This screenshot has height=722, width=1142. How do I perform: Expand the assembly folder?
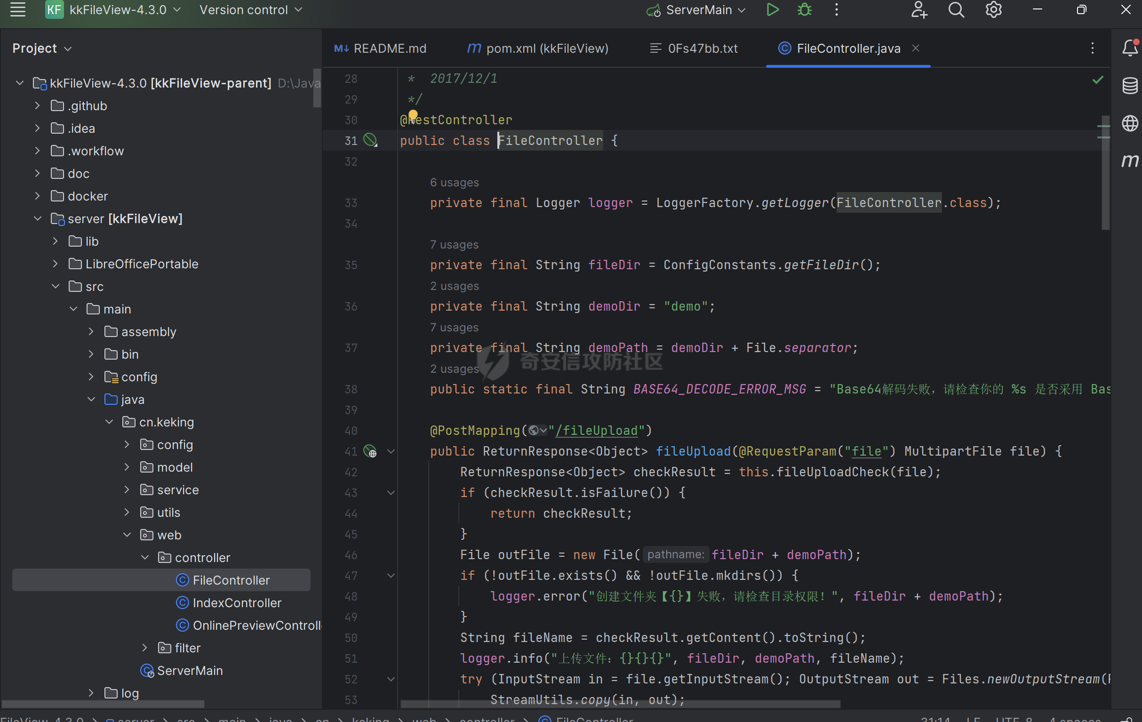pos(91,331)
